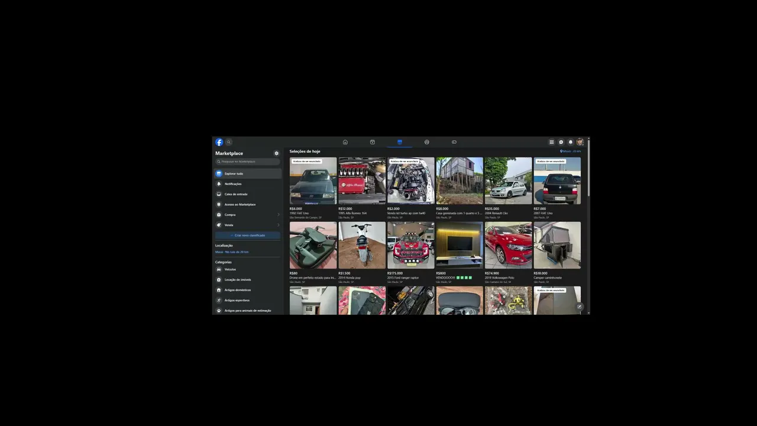Open the turbo kit engine listing photo

411,180
